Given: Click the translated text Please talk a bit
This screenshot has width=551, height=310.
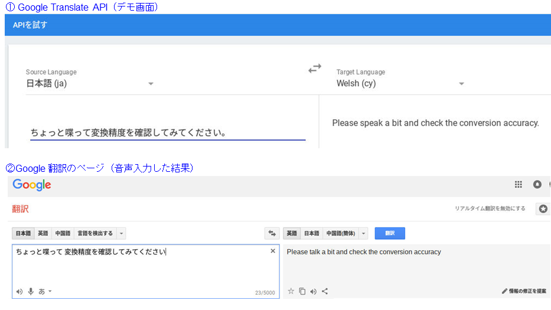Looking at the screenshot, I should coord(364,252).
